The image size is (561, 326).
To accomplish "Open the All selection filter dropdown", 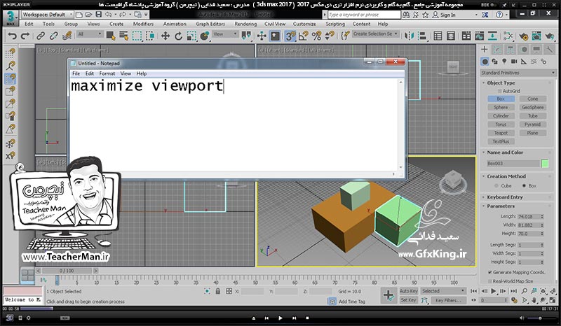I will coord(90,34).
